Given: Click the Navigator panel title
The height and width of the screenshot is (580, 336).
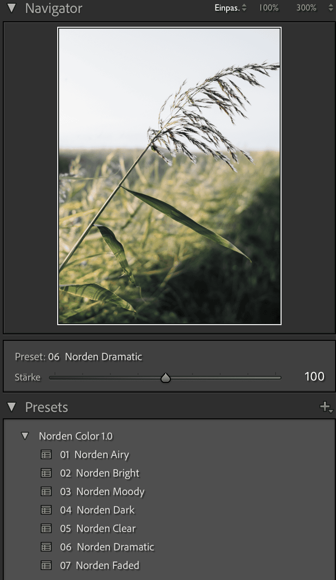Looking at the screenshot, I should (x=54, y=8).
